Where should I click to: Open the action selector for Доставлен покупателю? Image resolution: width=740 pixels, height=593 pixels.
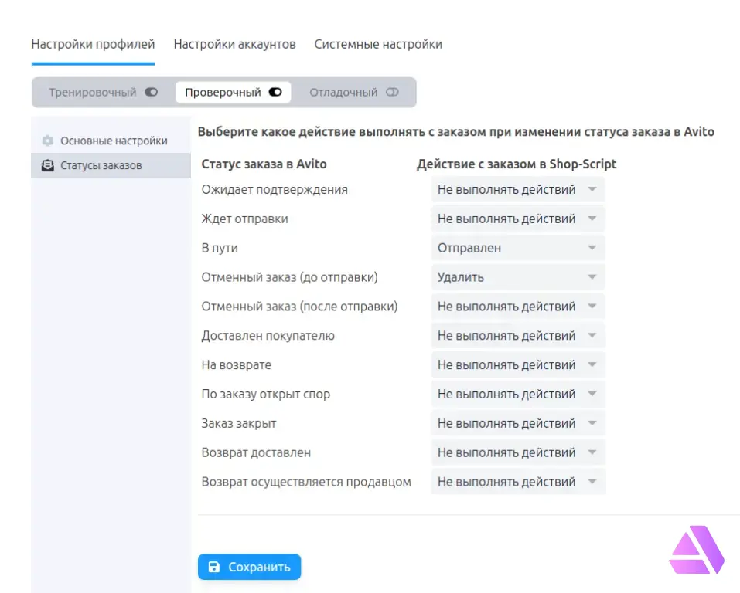click(517, 335)
